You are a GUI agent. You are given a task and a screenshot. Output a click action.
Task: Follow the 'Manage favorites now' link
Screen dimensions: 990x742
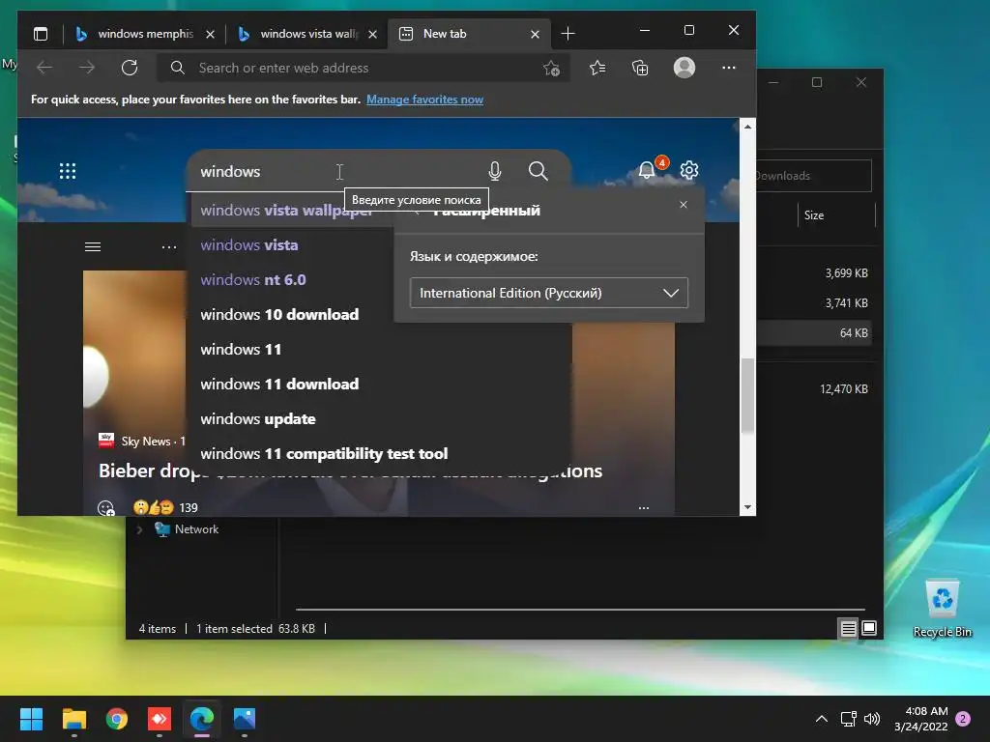point(425,100)
